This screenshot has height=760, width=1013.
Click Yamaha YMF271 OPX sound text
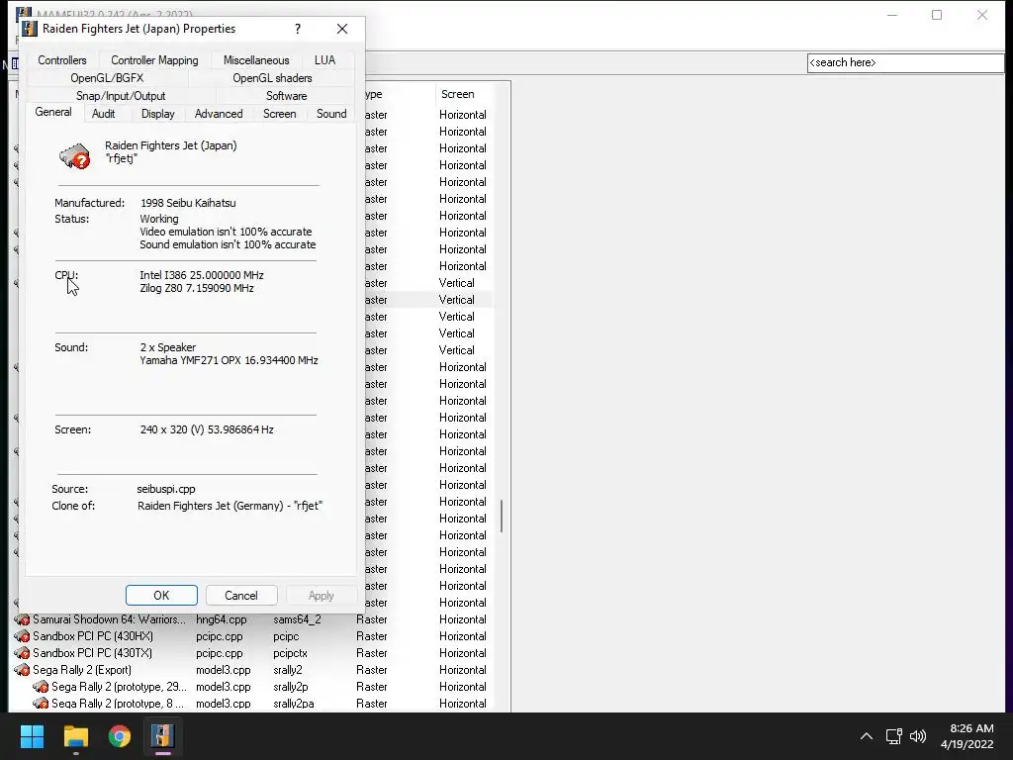(229, 360)
